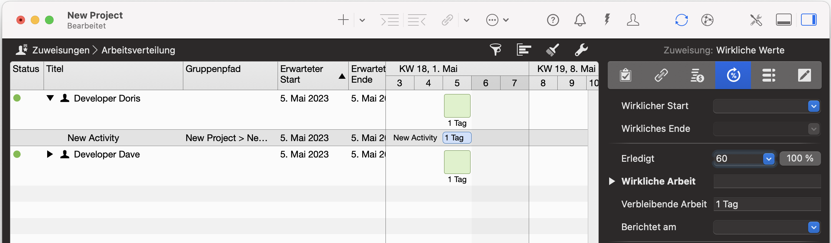
Task: Click the filter funnel icon
Action: point(496,50)
